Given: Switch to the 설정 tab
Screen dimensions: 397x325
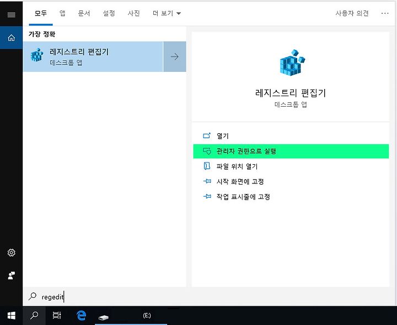Looking at the screenshot, I should point(109,13).
